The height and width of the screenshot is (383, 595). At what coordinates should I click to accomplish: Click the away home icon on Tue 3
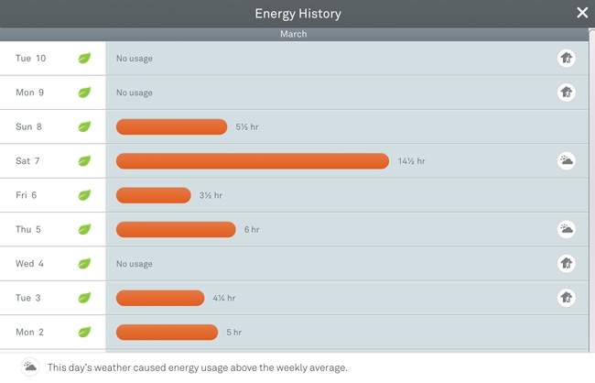(x=567, y=298)
